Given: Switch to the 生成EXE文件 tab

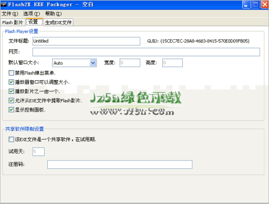Looking at the screenshot, I should [x=58, y=23].
